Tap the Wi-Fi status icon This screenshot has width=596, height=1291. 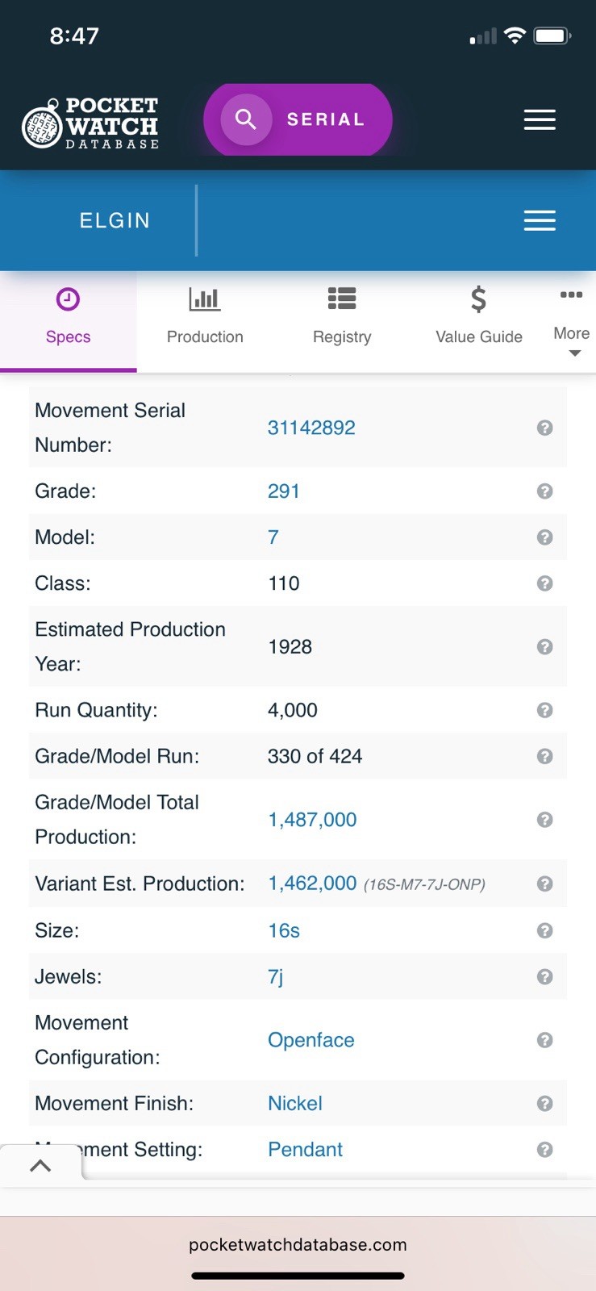coord(515,36)
